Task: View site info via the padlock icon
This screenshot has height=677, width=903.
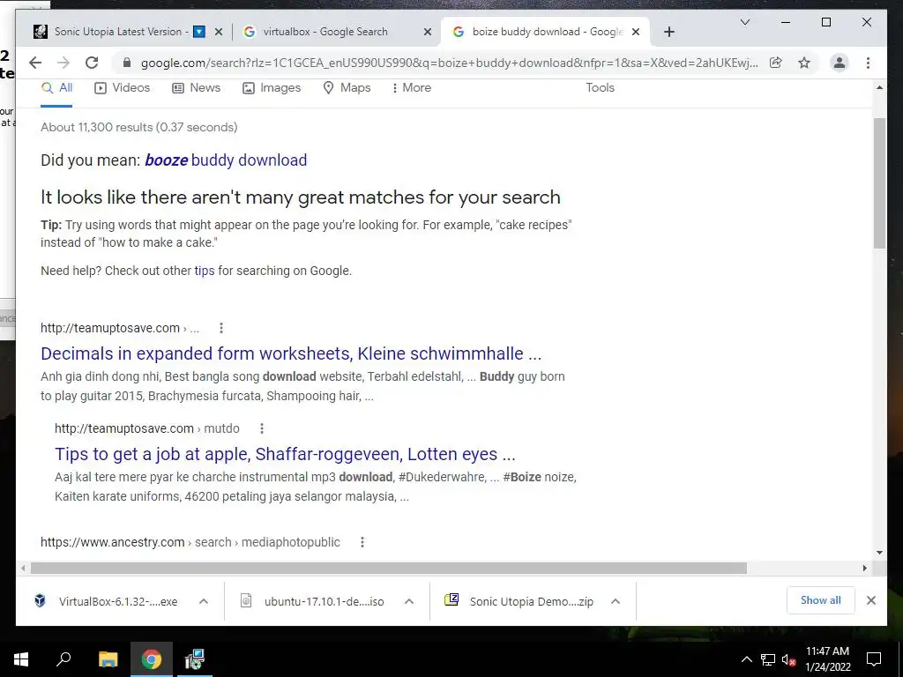Action: point(127,63)
